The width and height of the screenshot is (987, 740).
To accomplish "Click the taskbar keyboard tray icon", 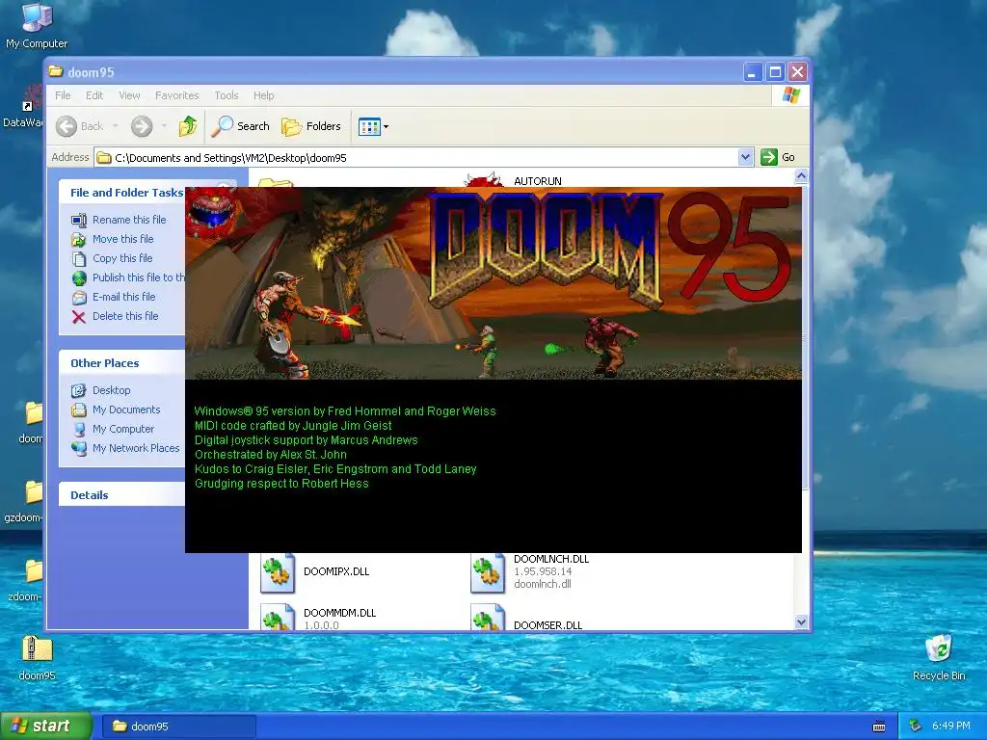I will (879, 727).
